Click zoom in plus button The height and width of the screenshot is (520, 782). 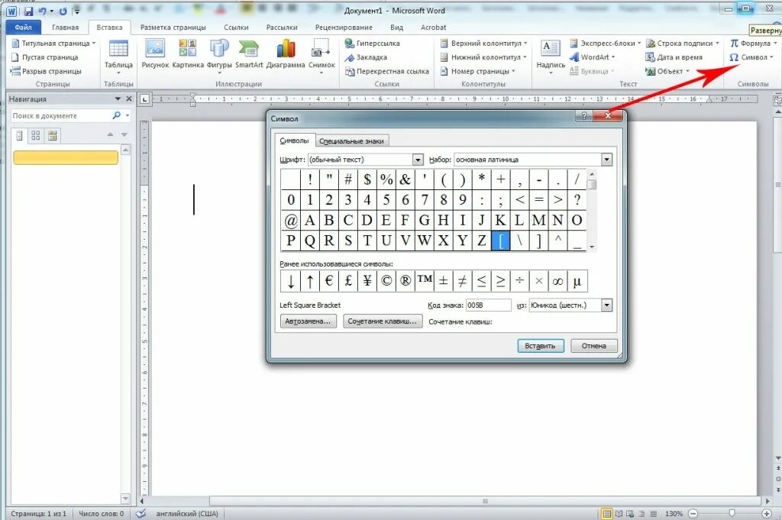(767, 514)
